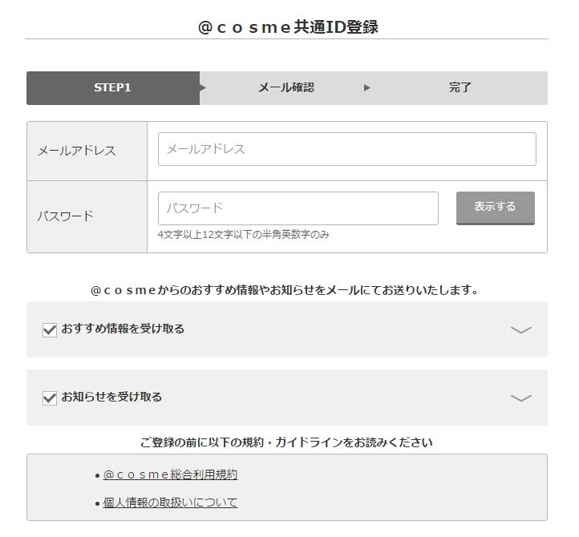Focus the パスワード input field
This screenshot has width=579, height=537.
298,208
